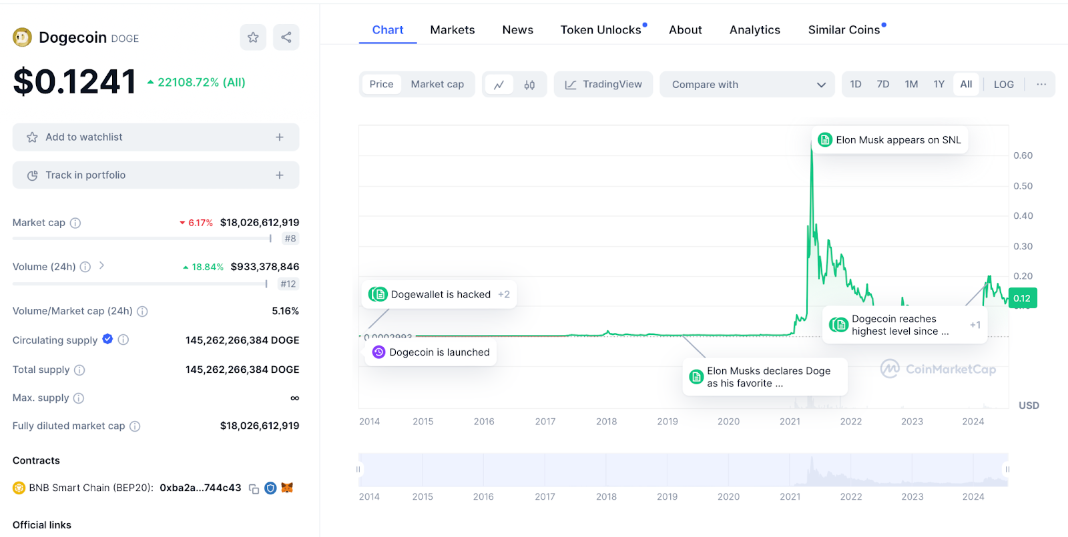Switch to candlestick chart view icon
Viewport: 1068px width, 537px height.
tap(529, 85)
